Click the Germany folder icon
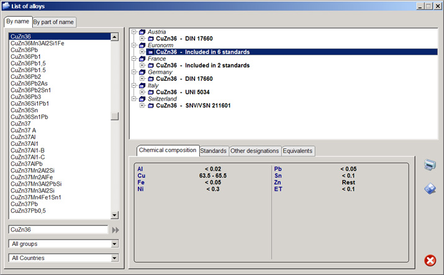Screen dimensions: 444x275 pyautogui.click(x=142, y=72)
